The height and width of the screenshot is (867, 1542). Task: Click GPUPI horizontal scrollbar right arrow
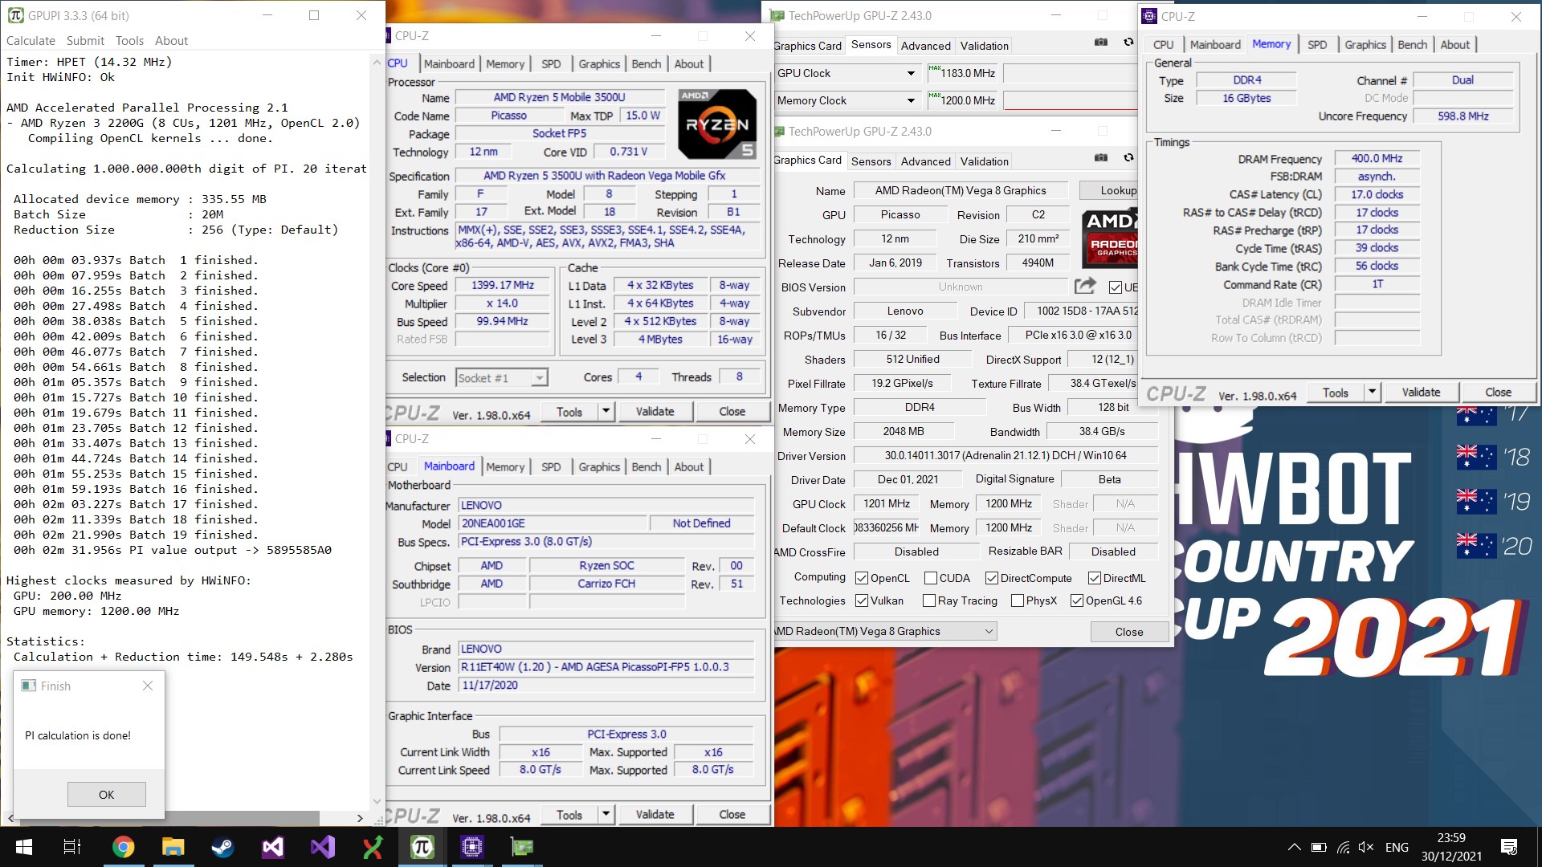pos(360,818)
